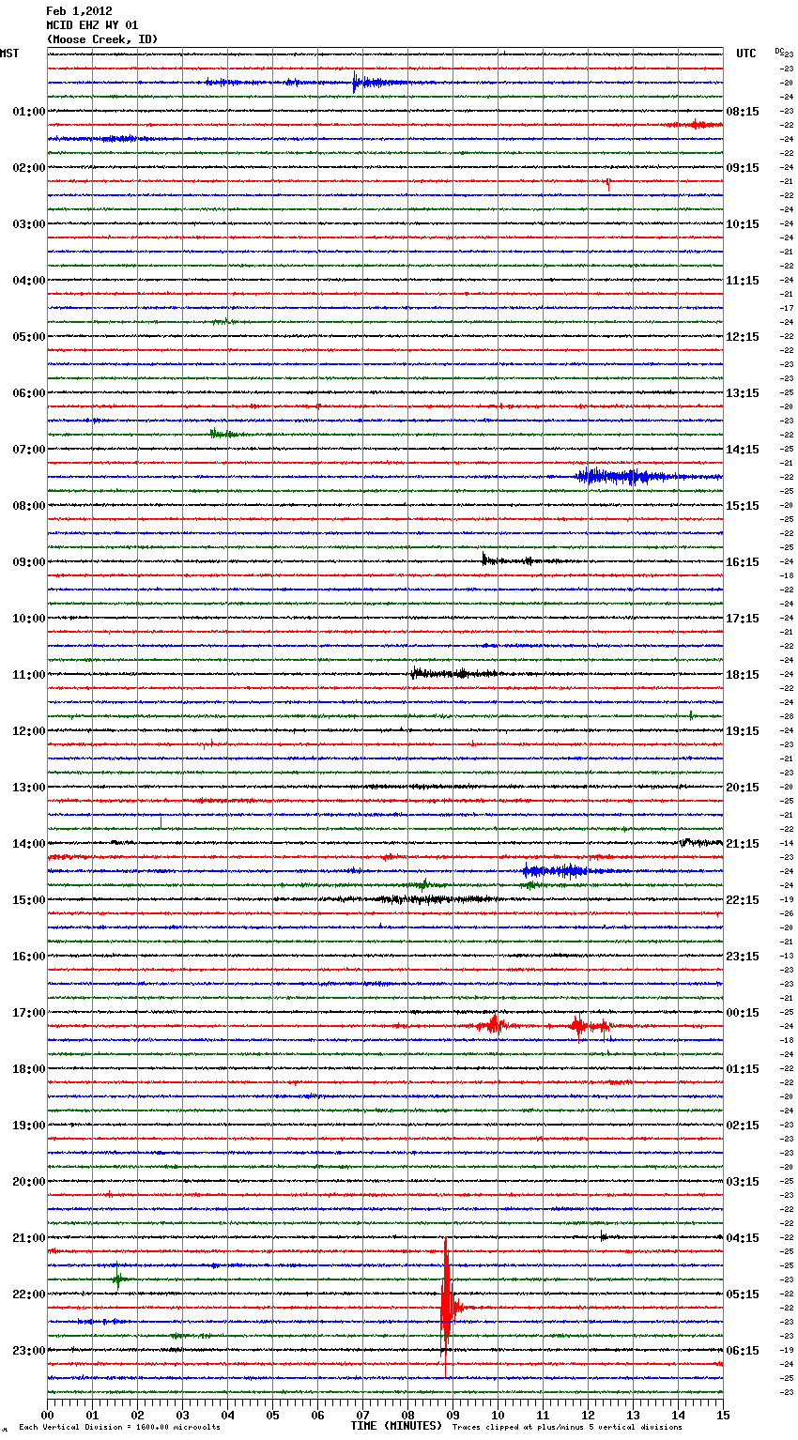Click the 'Feb 1,2012' date header
Image resolution: width=798 pixels, height=1440 pixels.
(x=79, y=11)
